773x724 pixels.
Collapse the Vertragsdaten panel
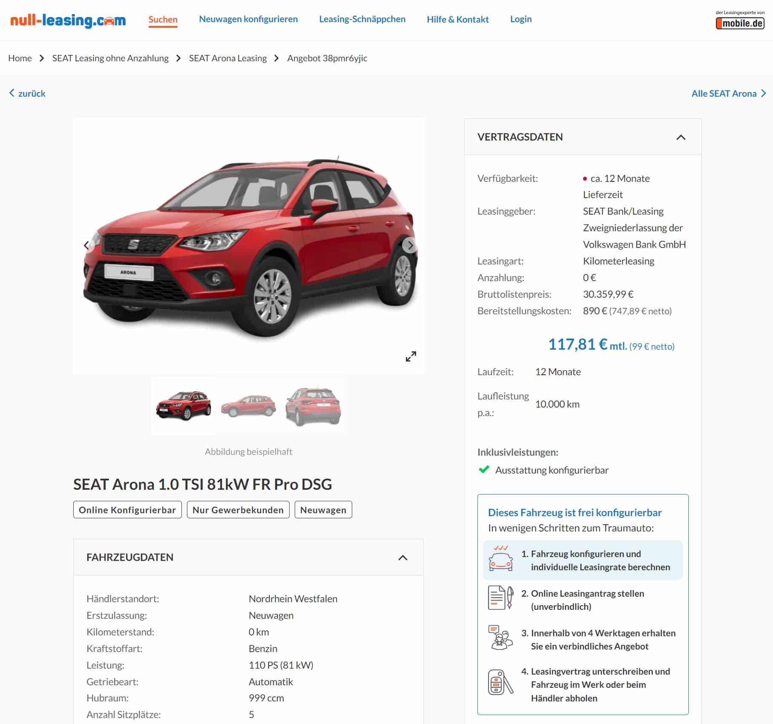pyautogui.click(x=681, y=137)
